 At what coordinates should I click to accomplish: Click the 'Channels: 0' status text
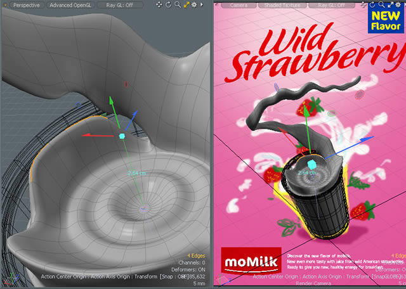pyautogui.click(x=192, y=262)
